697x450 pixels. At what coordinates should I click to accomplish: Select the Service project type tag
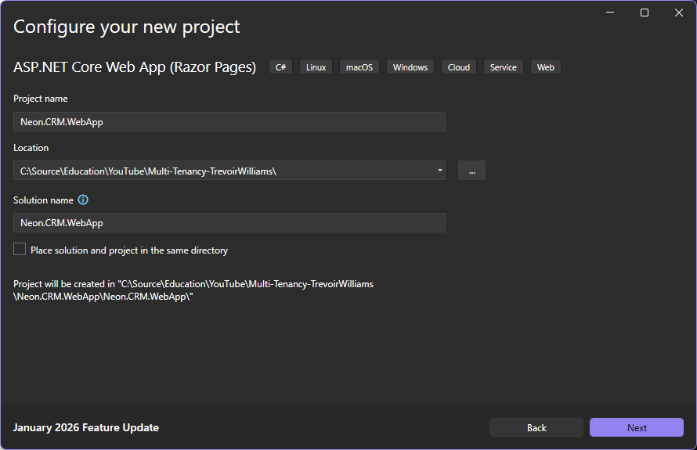[x=503, y=67]
